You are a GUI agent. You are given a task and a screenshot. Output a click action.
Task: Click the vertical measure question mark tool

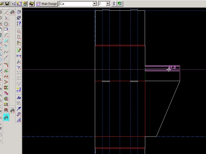(x=19, y=23)
